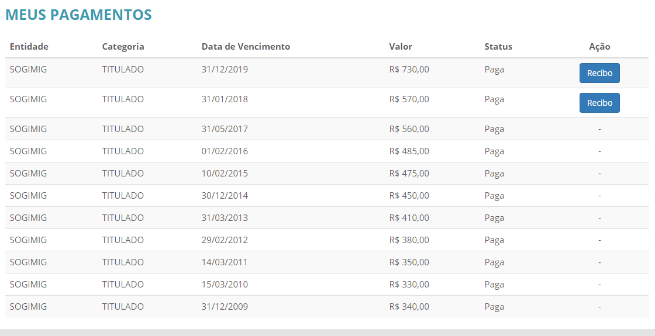Click the Categoria column header

point(123,47)
